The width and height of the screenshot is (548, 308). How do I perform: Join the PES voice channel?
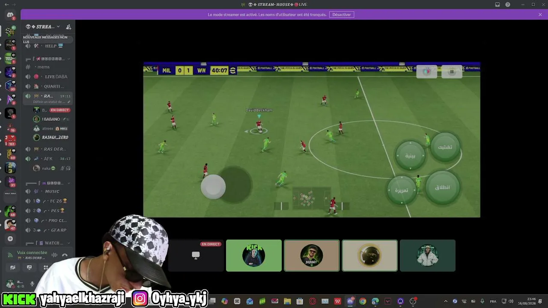tap(48, 210)
